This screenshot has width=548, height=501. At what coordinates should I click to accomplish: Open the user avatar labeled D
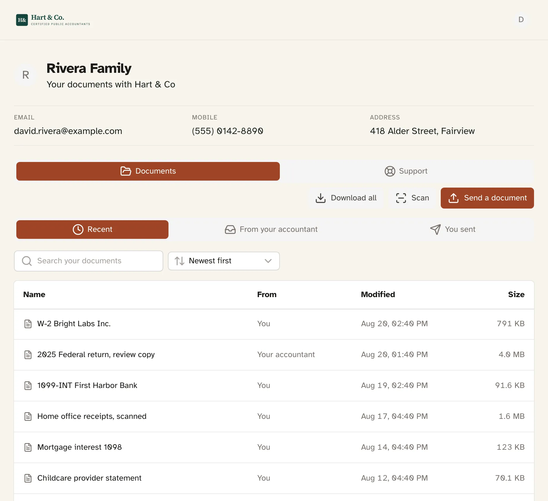click(521, 20)
